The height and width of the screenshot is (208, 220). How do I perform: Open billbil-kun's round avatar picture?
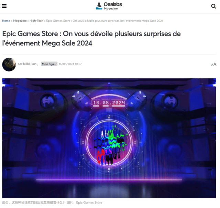[9, 64]
